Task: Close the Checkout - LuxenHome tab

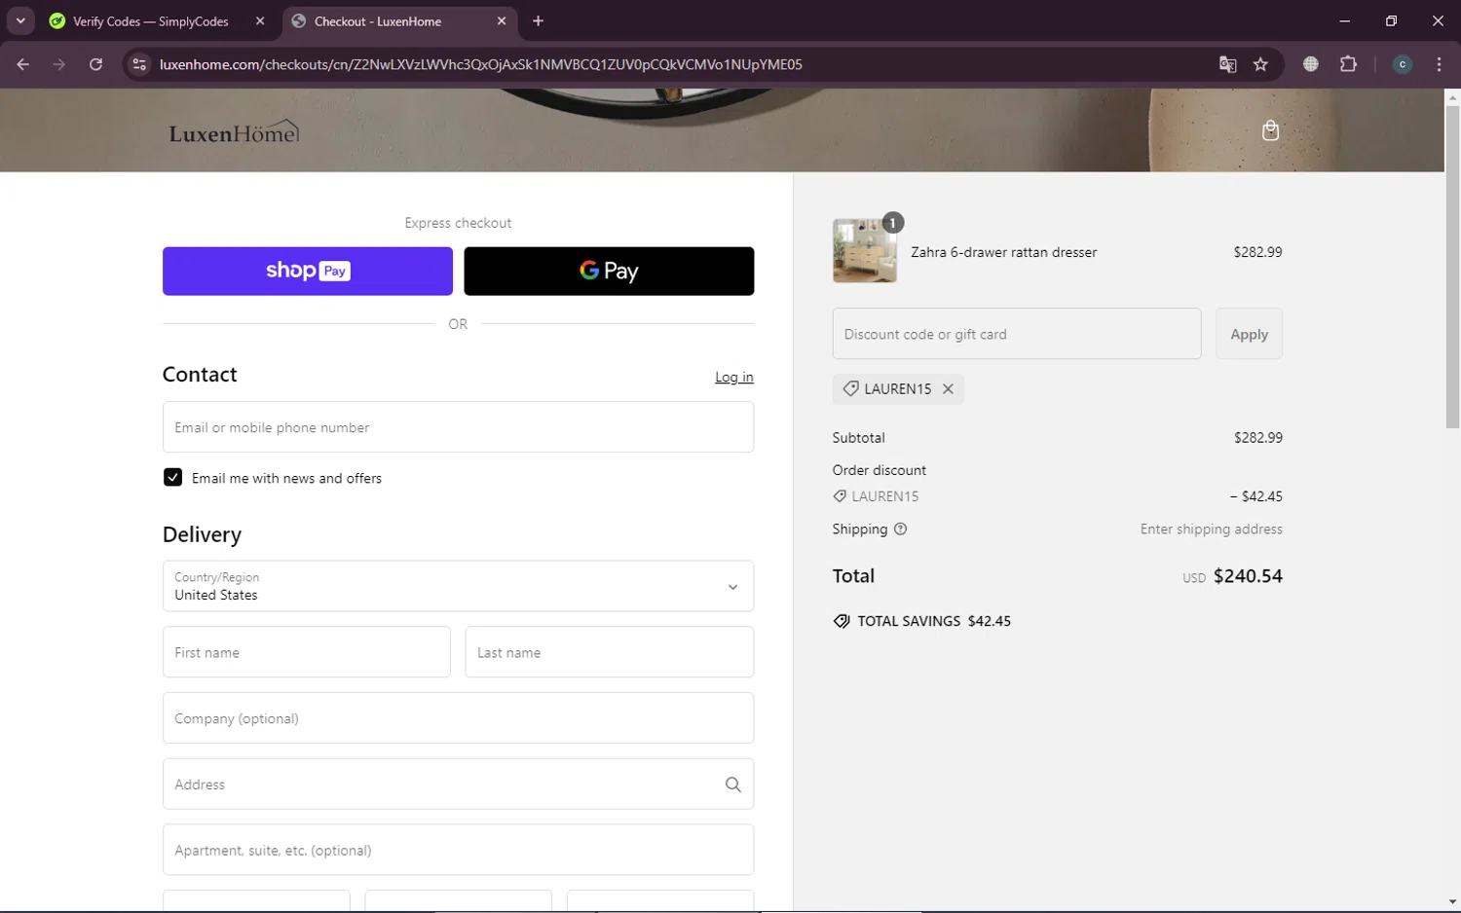Action: coord(502,21)
